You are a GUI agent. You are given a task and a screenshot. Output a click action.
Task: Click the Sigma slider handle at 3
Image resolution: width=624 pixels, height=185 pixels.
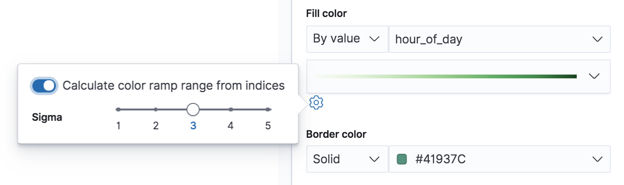(193, 109)
